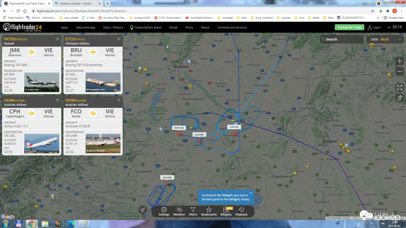The image size is (406, 228).
Task: Open Microsoft Edge from the taskbar
Action: (x=71, y=224)
